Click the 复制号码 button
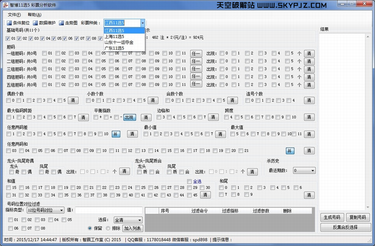Viewport: 375px width, 246px height. (358, 217)
